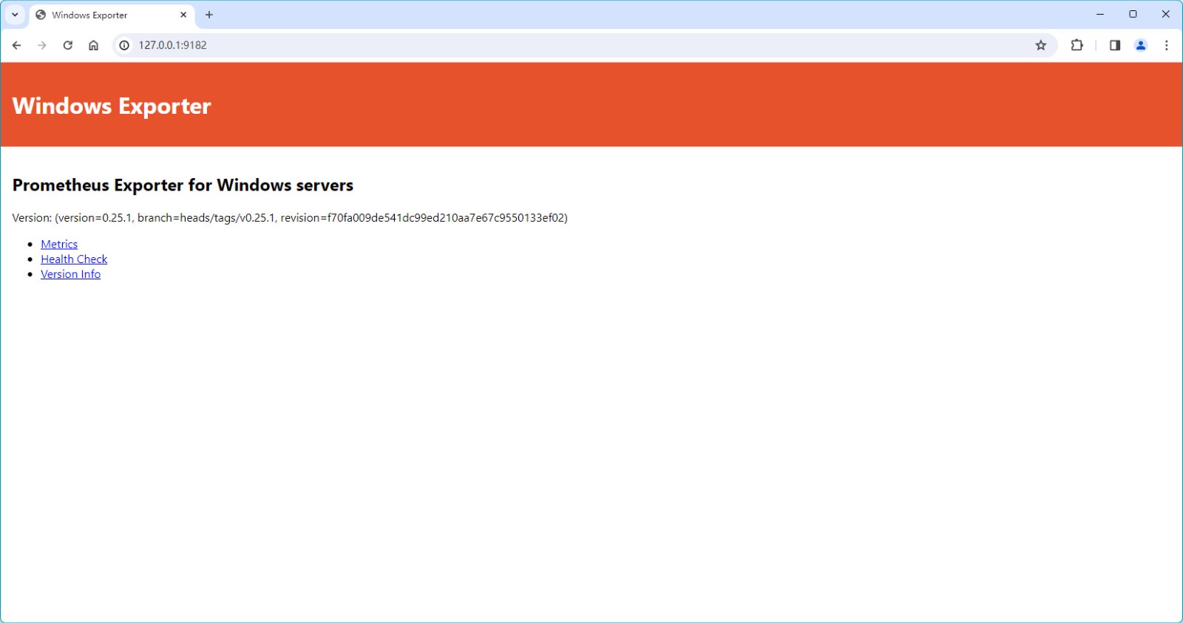Go to the browser home page
This screenshot has height=623, width=1183.
point(93,45)
